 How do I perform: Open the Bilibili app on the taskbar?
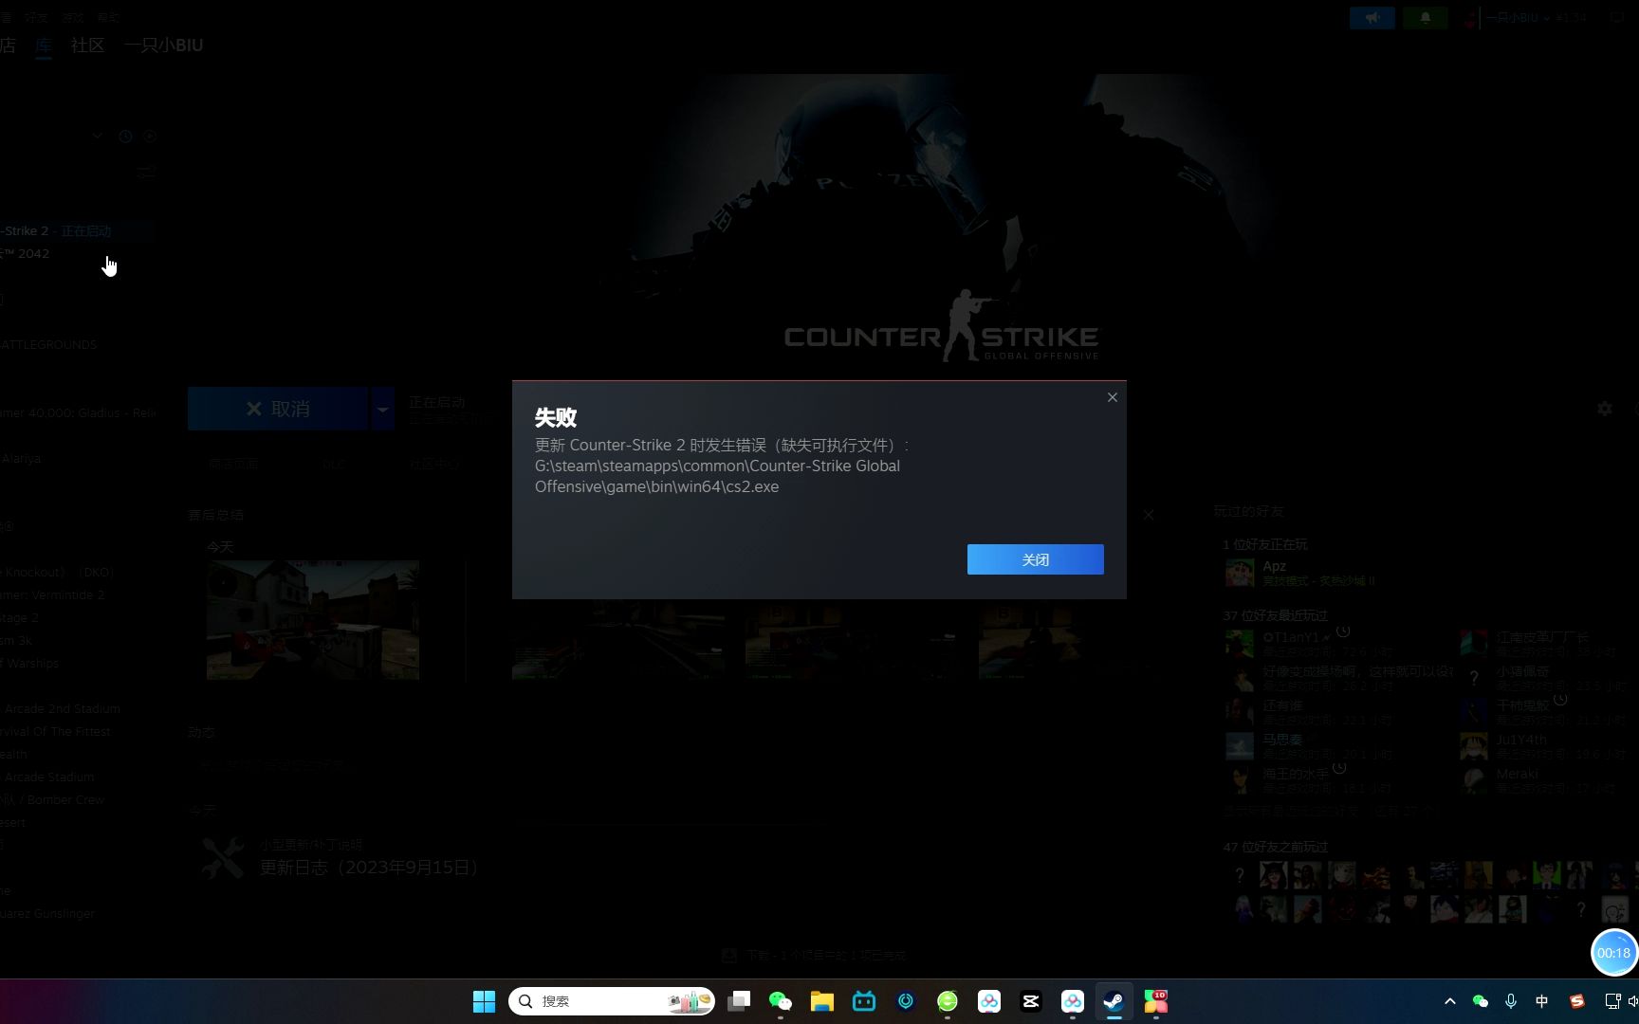pos(864,1001)
